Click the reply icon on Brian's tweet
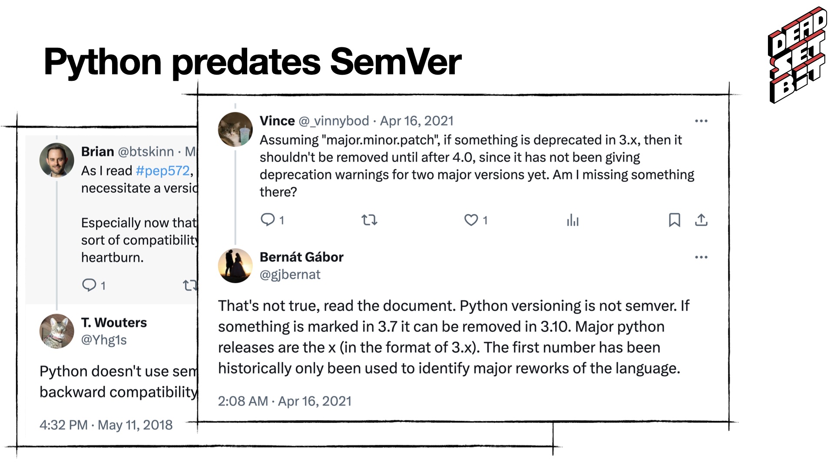 click(x=89, y=285)
